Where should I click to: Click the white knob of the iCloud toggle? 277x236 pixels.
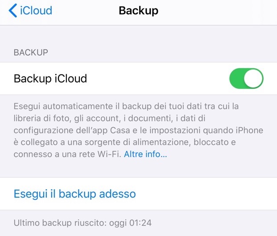point(253,79)
